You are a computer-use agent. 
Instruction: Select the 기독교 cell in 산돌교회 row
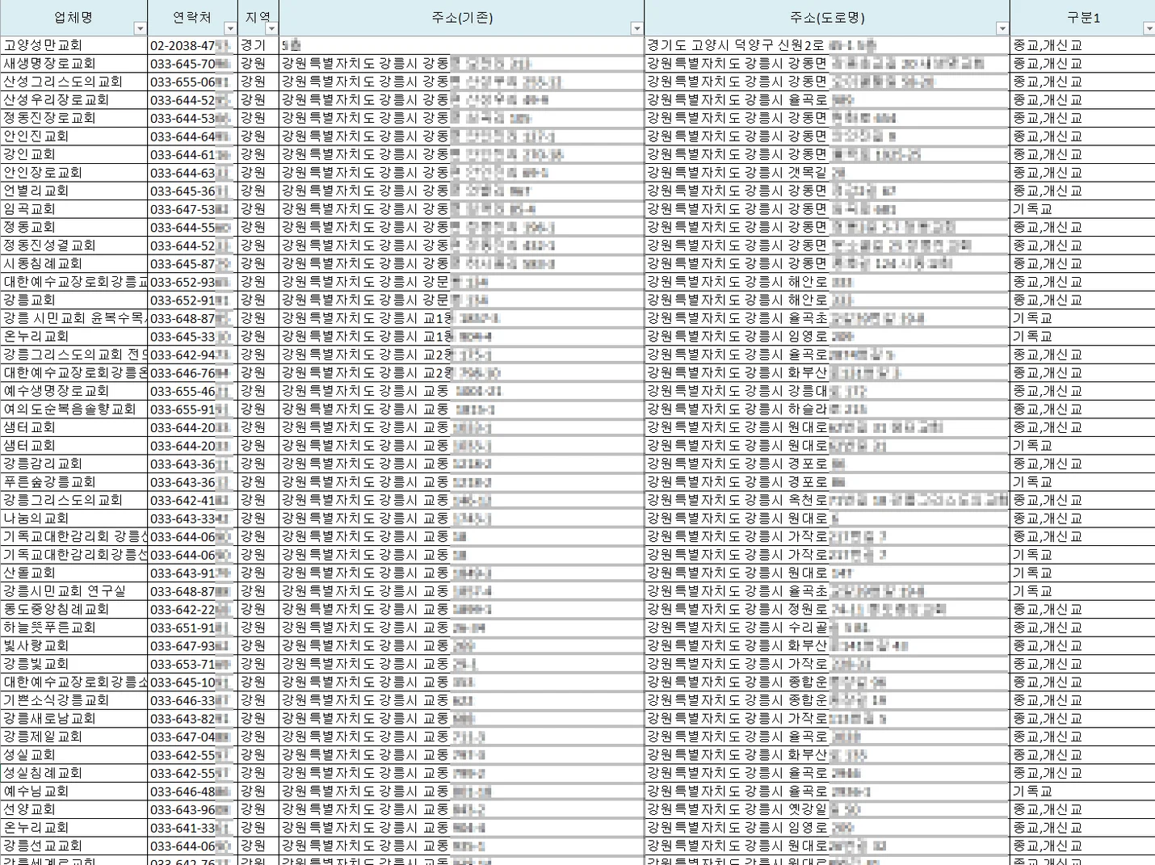1082,573
